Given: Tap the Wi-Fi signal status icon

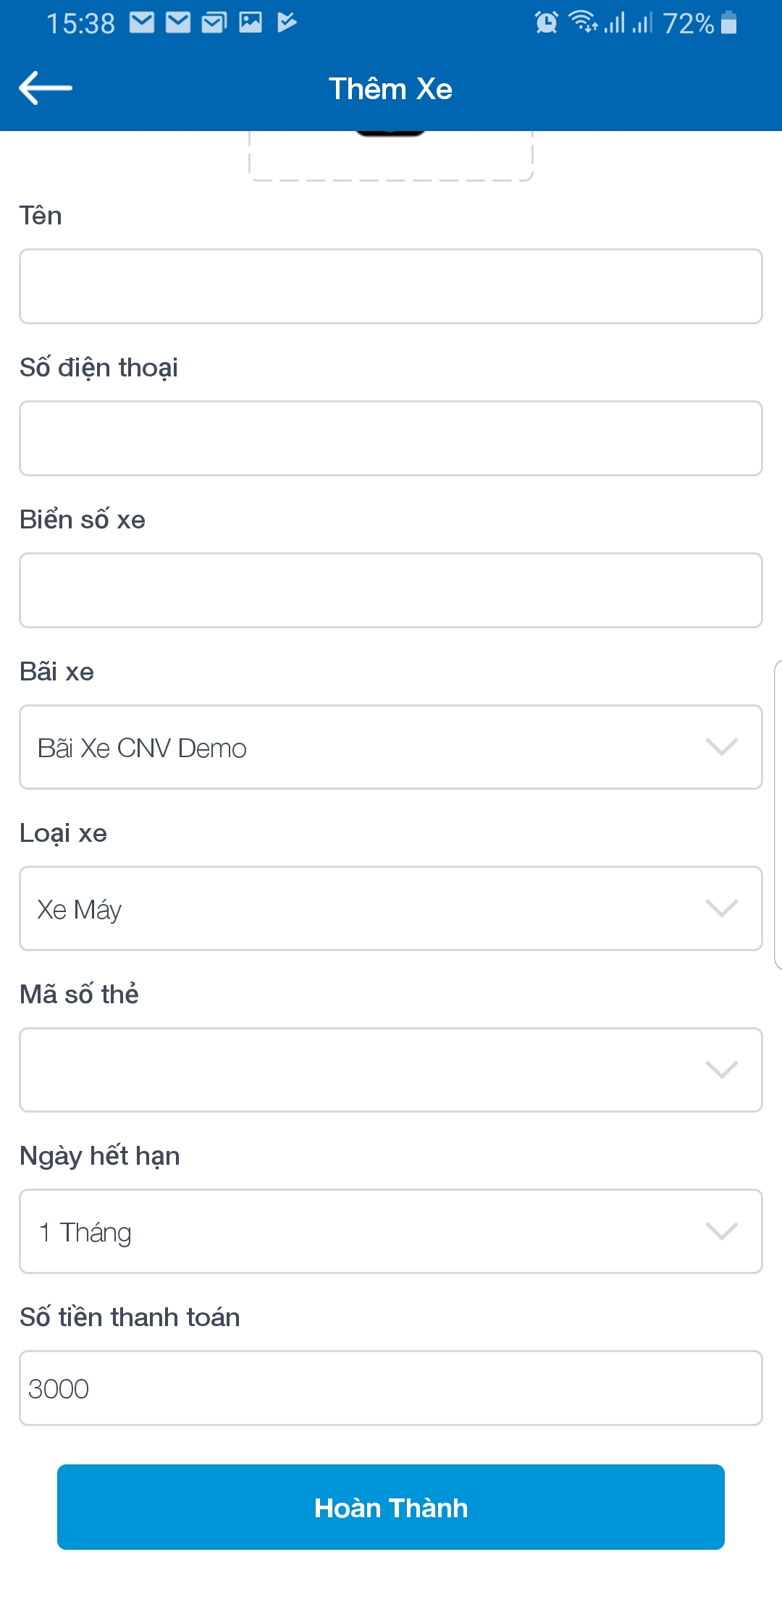Looking at the screenshot, I should click(583, 22).
